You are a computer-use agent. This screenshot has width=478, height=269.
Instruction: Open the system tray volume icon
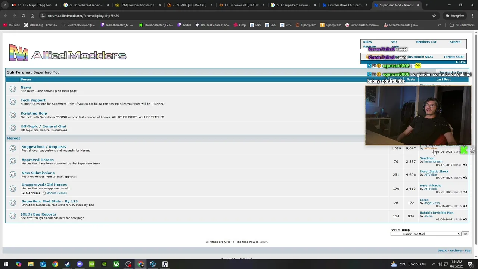tap(440, 264)
